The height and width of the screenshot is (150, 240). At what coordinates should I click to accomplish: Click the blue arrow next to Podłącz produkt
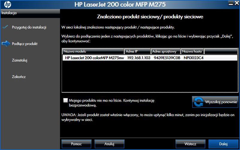pos(6,43)
